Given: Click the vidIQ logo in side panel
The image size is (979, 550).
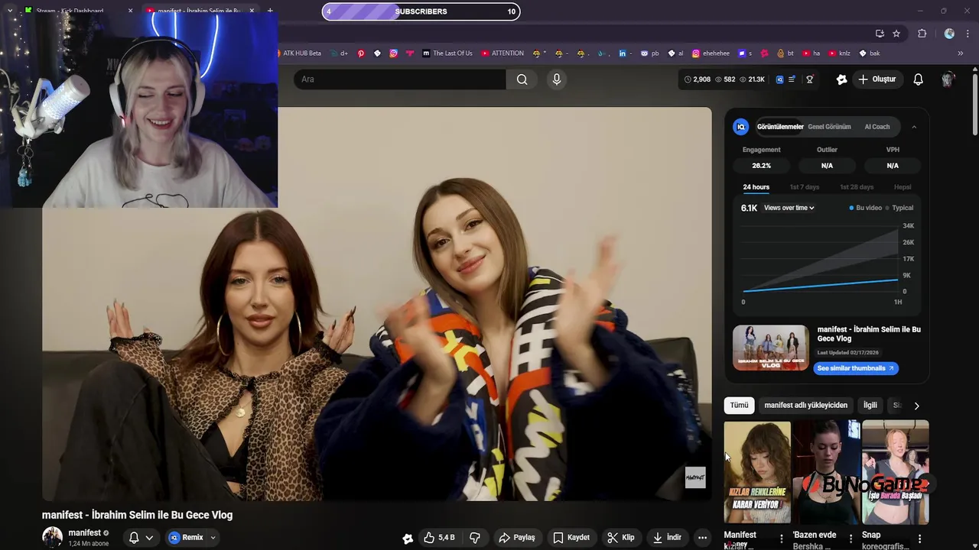Looking at the screenshot, I should coord(740,127).
